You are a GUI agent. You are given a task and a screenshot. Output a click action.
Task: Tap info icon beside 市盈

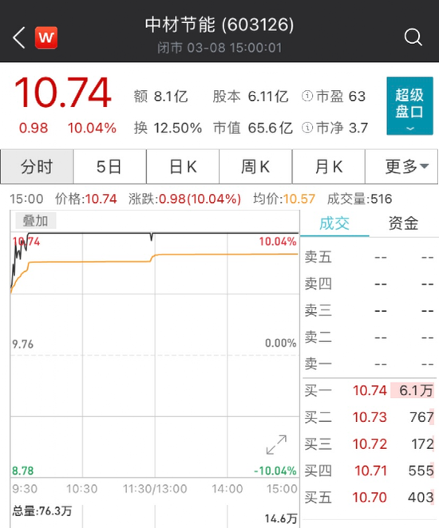307,96
